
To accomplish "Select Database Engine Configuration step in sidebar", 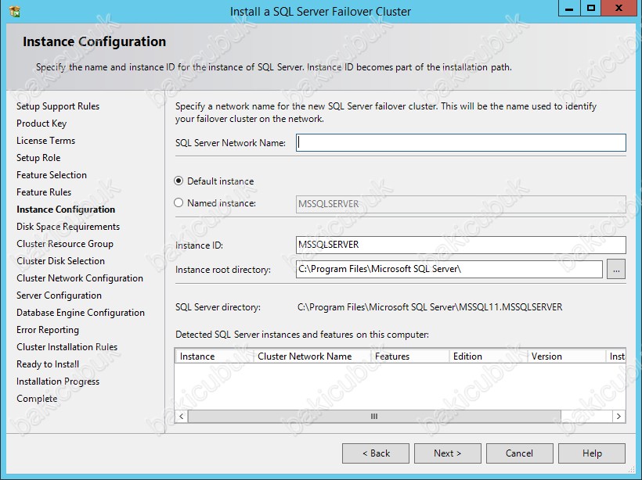I will pos(81,313).
